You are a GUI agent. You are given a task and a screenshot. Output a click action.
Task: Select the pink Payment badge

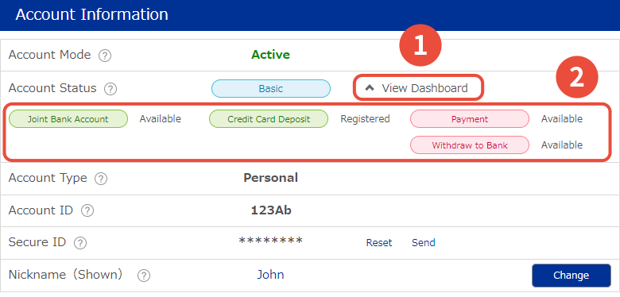click(x=469, y=119)
